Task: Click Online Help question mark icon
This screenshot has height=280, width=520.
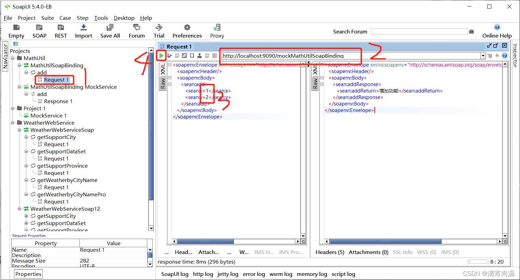Action: pyautogui.click(x=497, y=27)
